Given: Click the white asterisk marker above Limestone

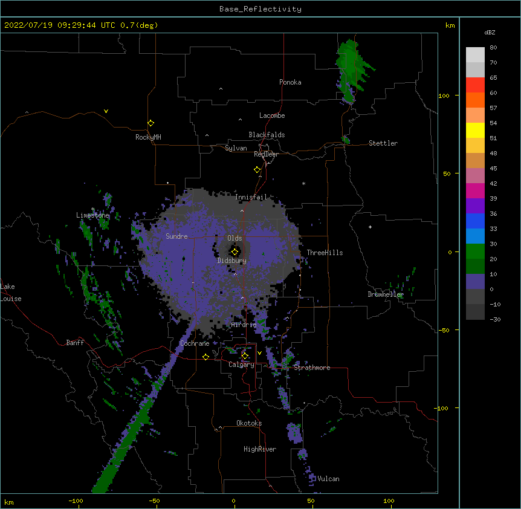Looking at the screenshot, I should pyautogui.click(x=93, y=209).
